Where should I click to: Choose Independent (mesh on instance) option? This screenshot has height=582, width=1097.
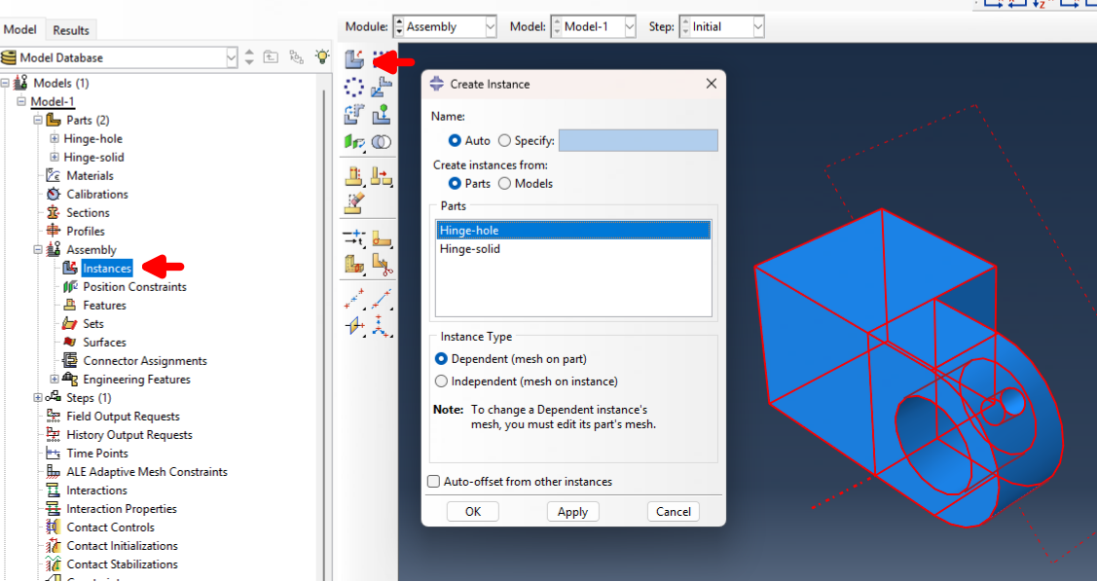click(442, 382)
